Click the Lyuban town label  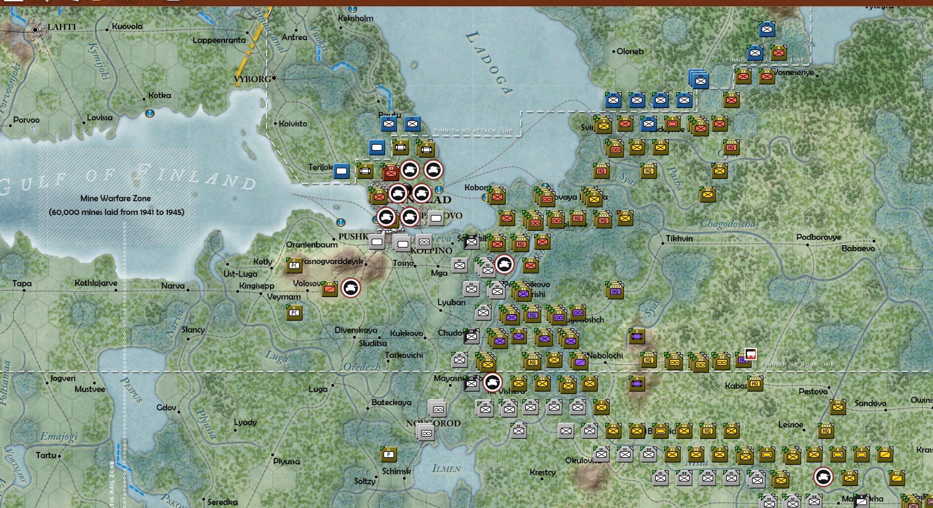click(451, 302)
